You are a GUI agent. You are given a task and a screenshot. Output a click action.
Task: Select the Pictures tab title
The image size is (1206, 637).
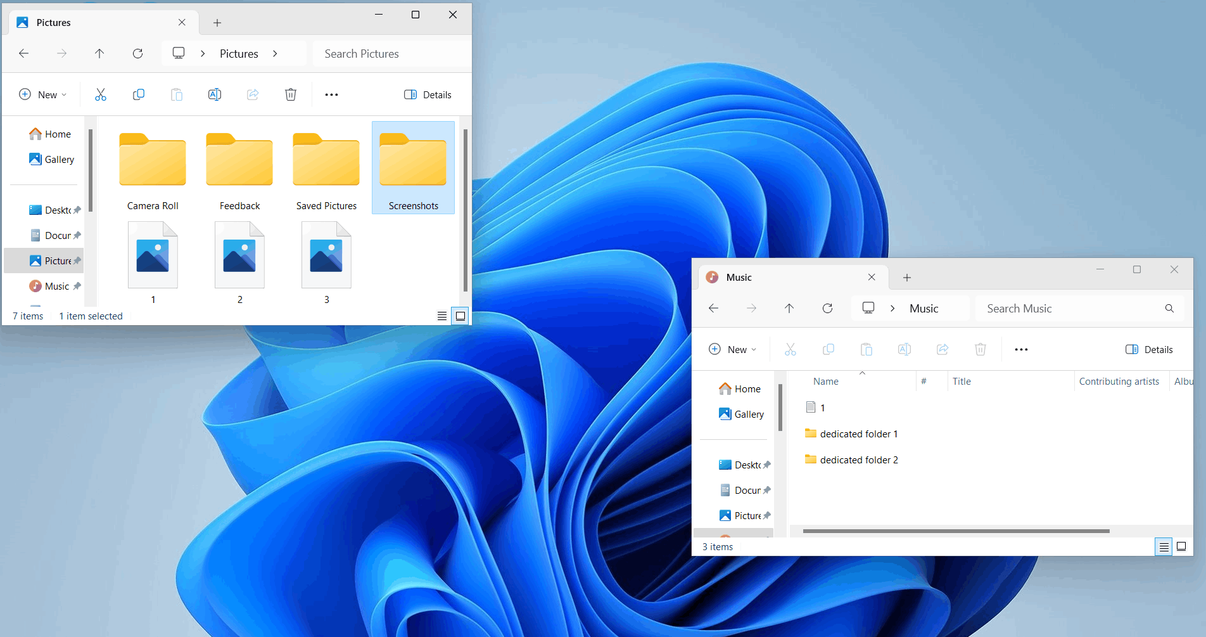point(54,22)
